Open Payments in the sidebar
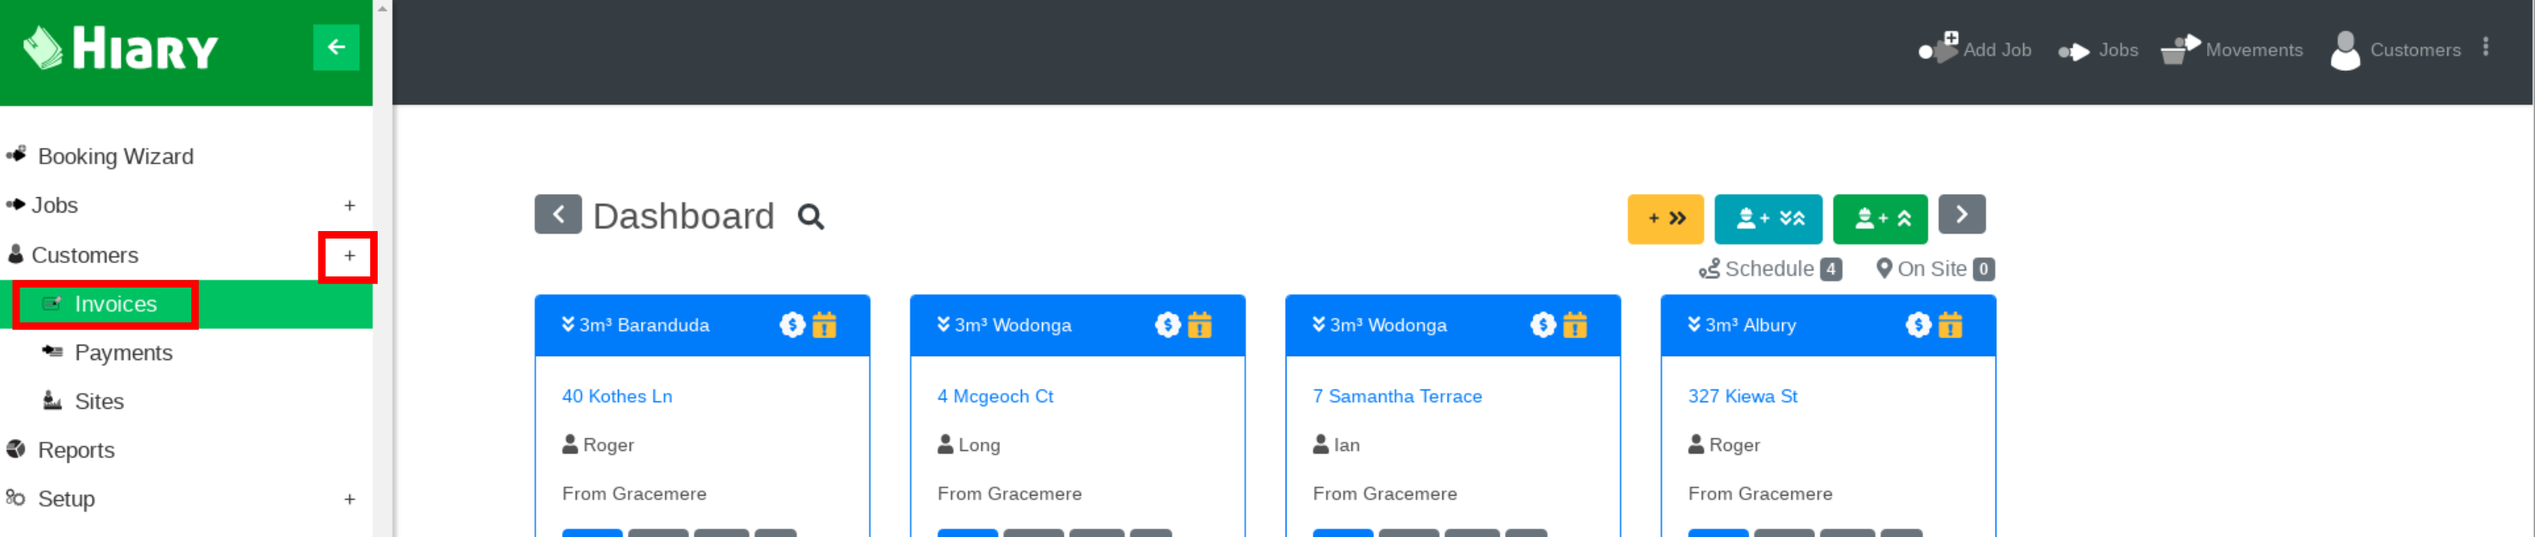The height and width of the screenshot is (537, 2535). [x=123, y=353]
